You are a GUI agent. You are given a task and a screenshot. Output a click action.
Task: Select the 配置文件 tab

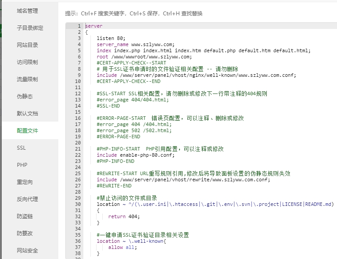[28, 131]
